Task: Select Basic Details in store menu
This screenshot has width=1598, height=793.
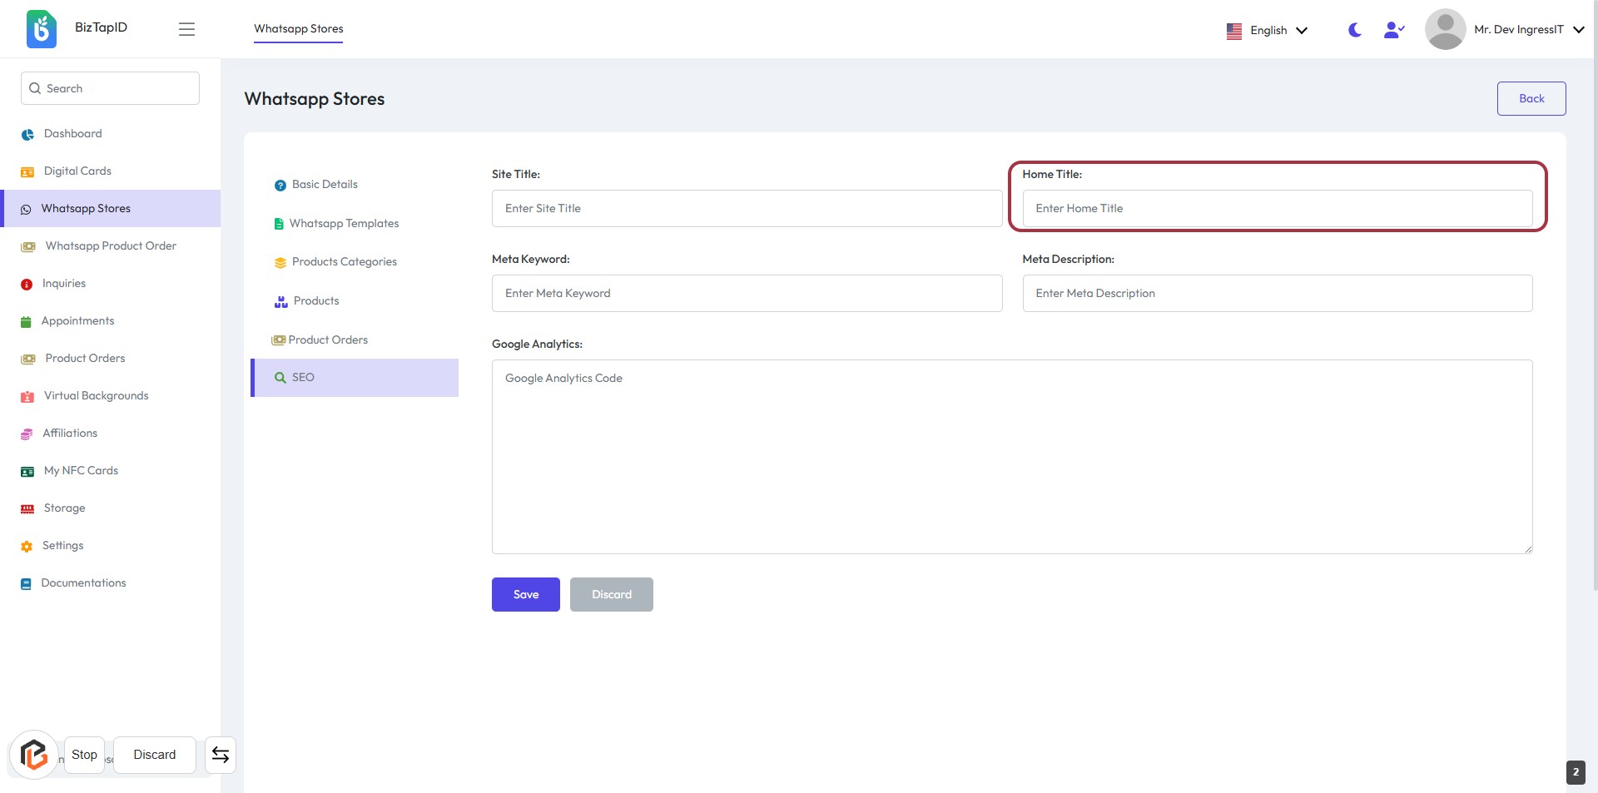Action: click(x=325, y=185)
